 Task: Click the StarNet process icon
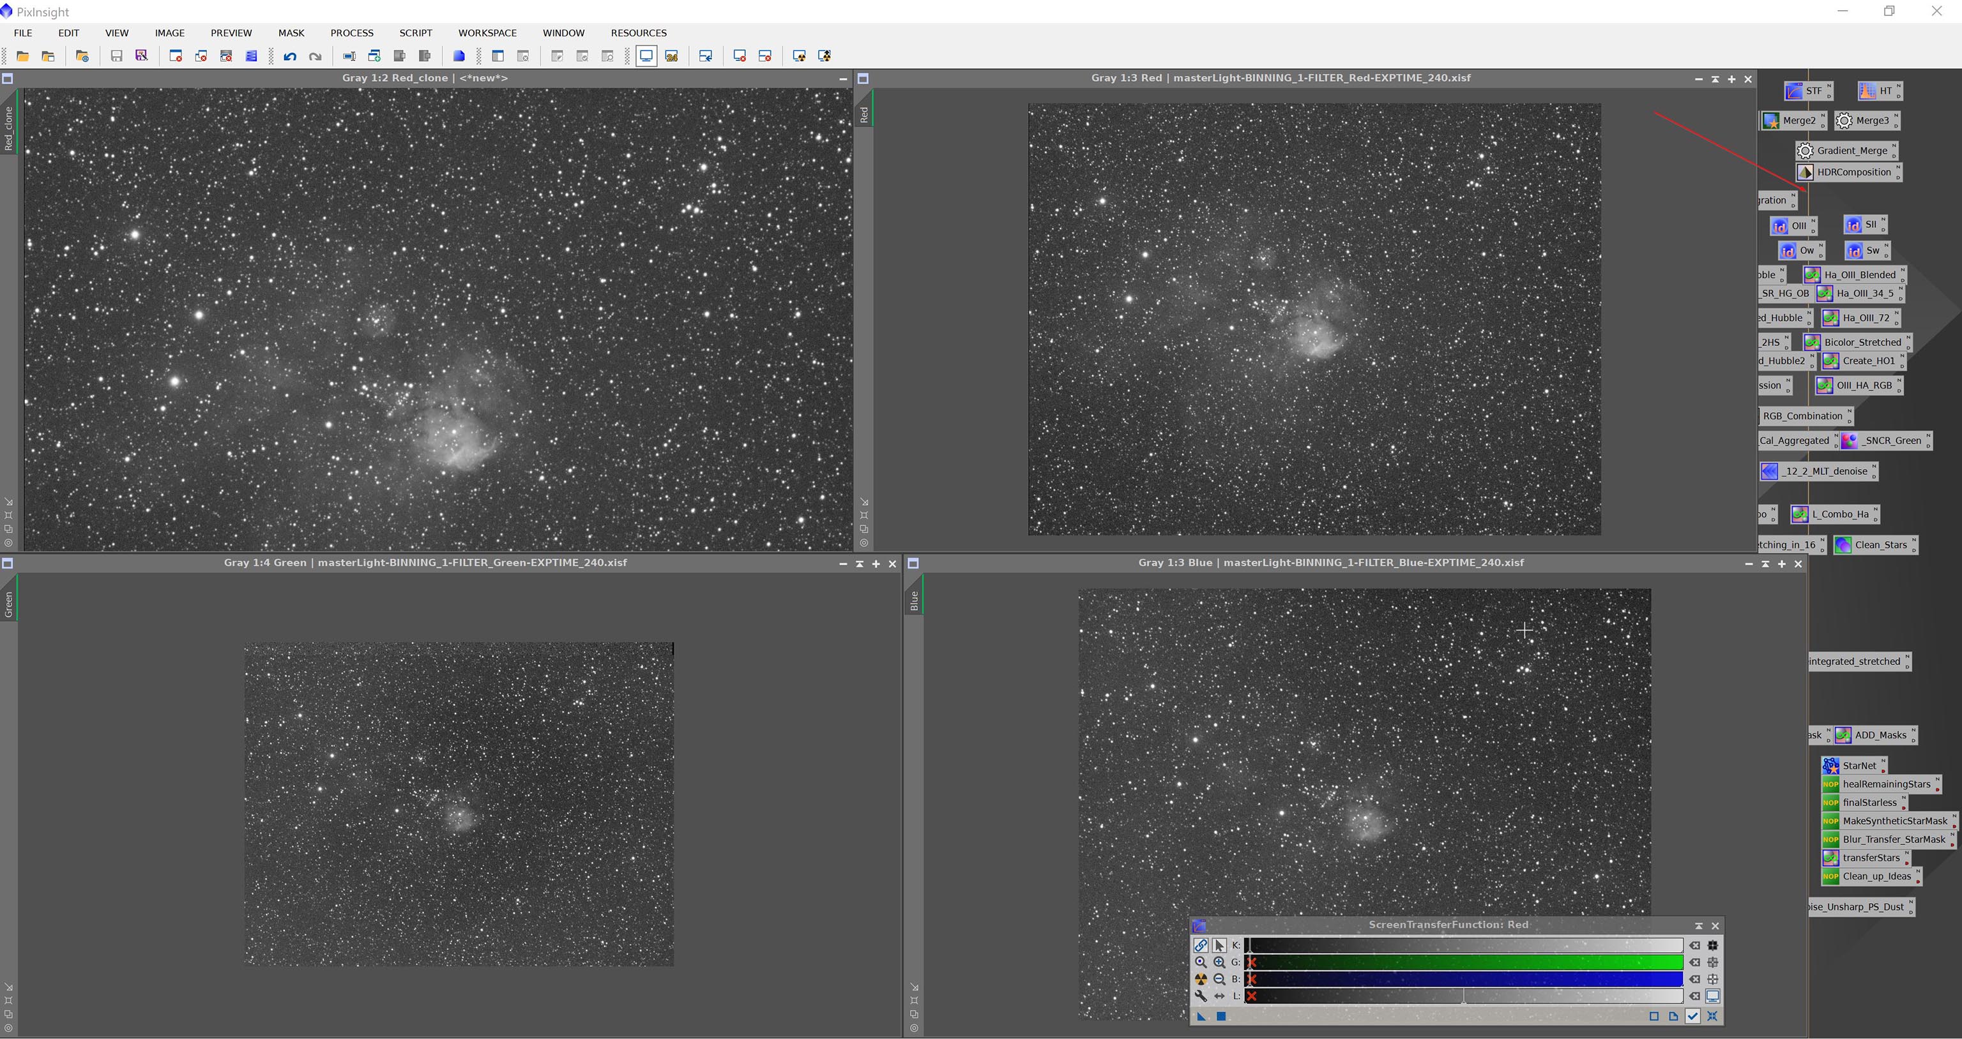click(x=1853, y=766)
